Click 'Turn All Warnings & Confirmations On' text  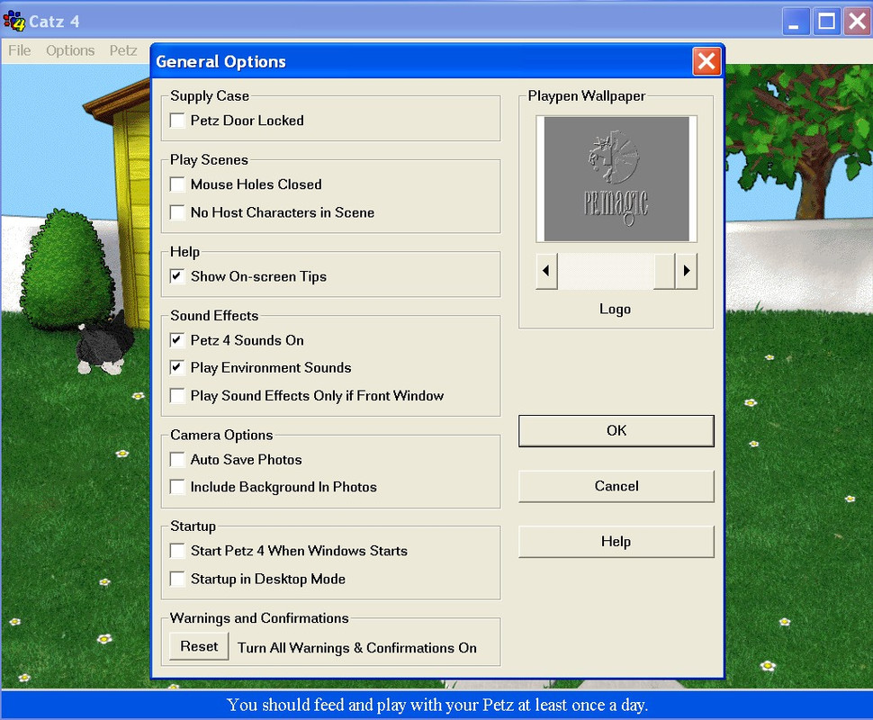pos(357,648)
